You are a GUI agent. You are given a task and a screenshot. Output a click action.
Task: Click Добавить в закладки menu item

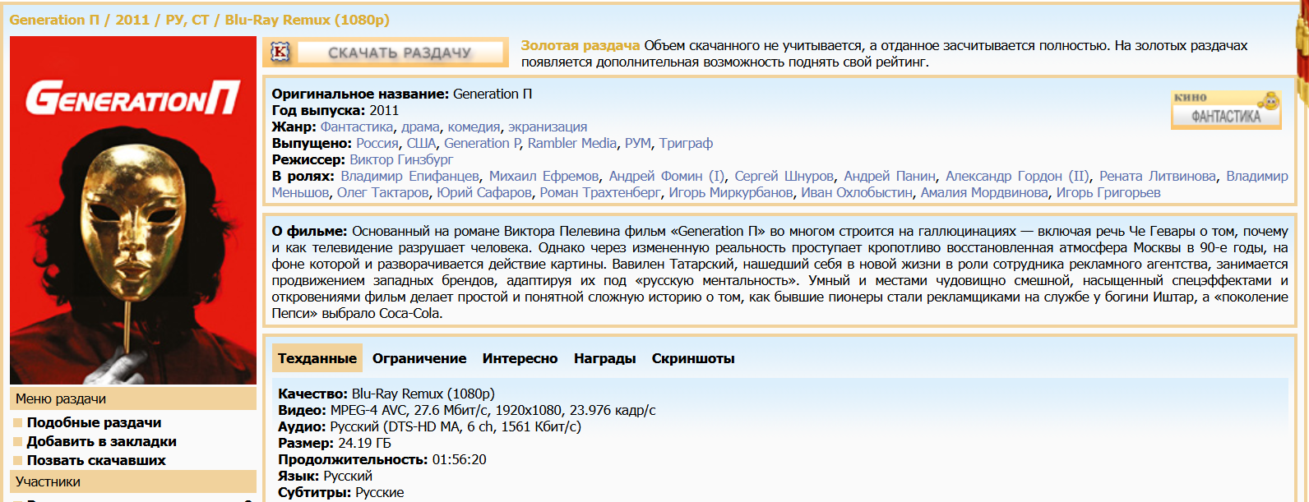click(x=102, y=441)
